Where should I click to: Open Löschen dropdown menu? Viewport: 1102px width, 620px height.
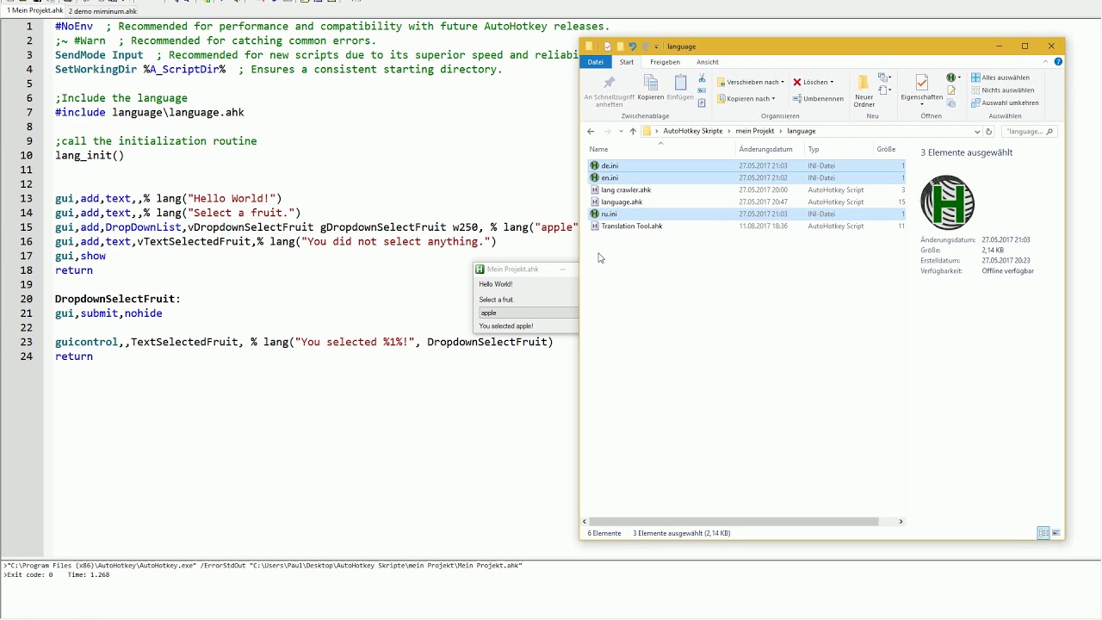[x=813, y=83]
